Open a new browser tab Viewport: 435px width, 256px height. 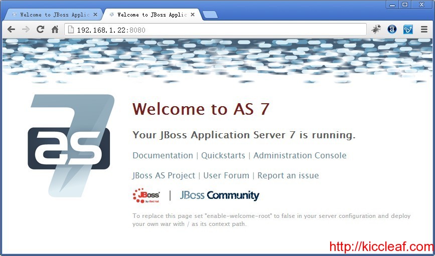point(210,15)
